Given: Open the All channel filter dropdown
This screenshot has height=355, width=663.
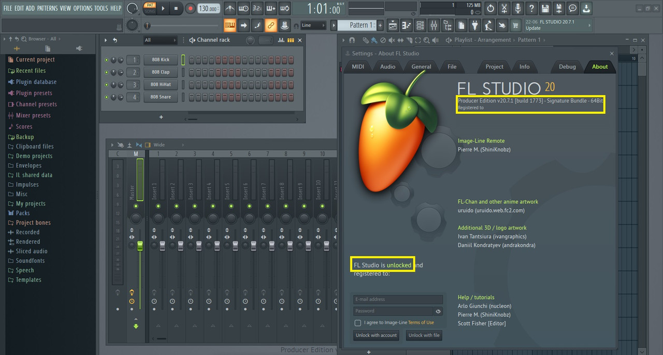Looking at the screenshot, I should [161, 40].
